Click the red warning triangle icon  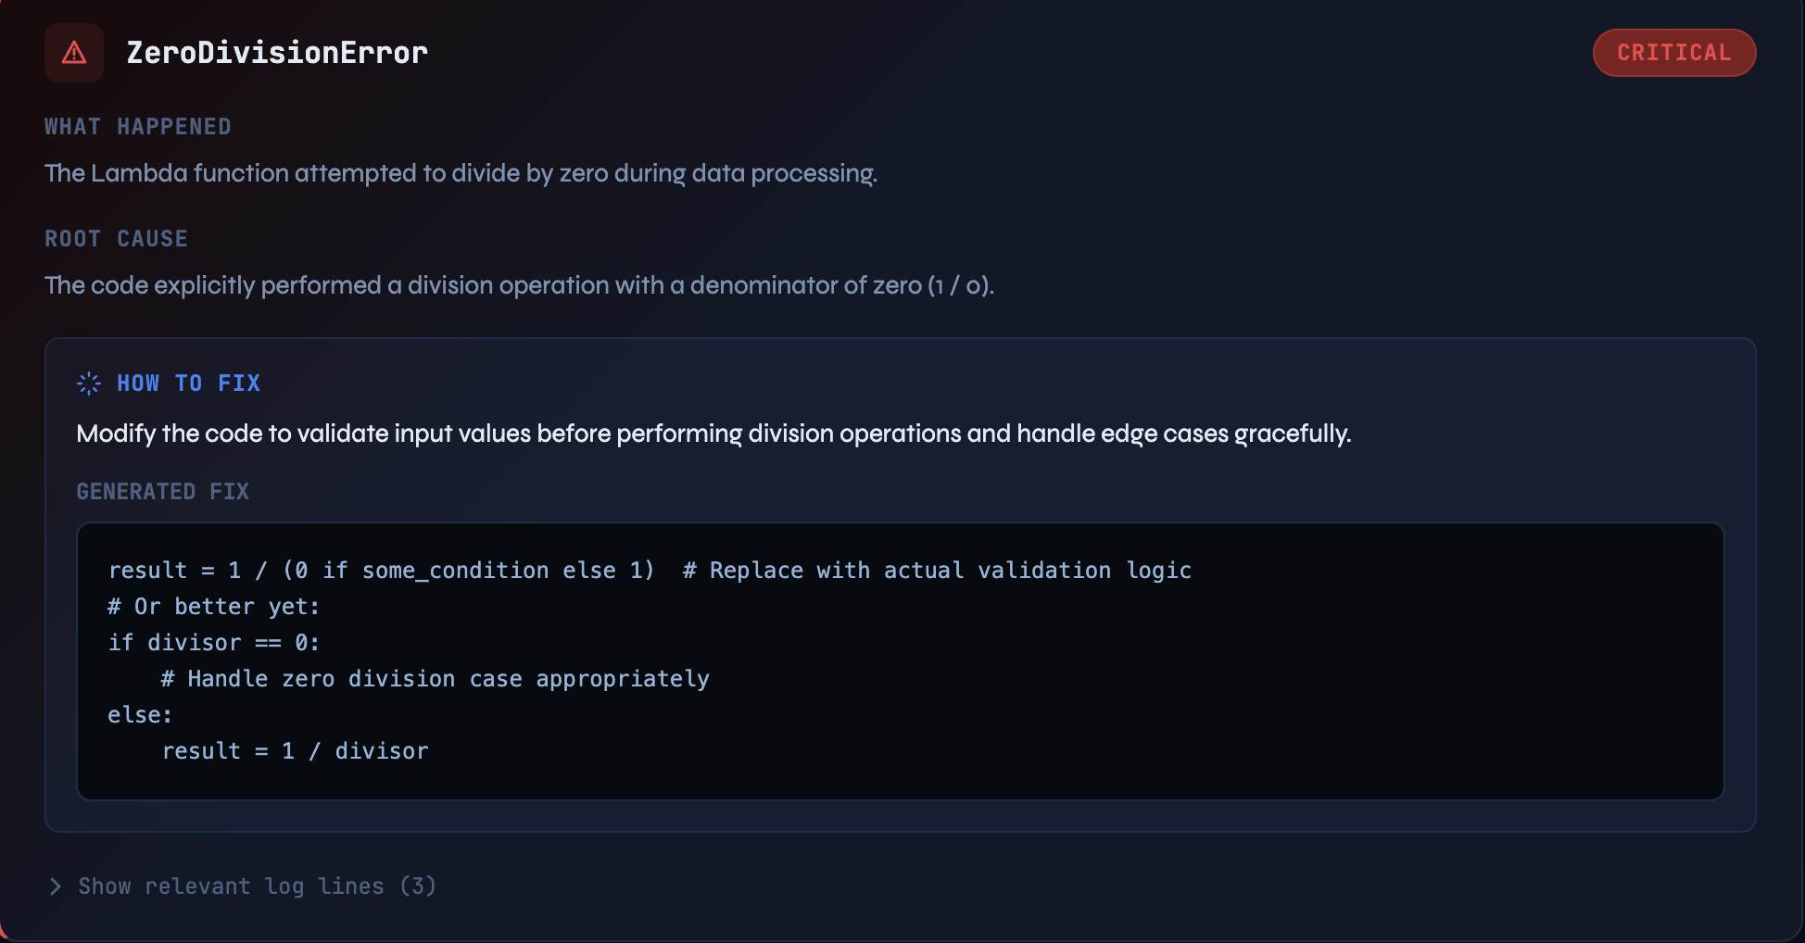point(74,53)
